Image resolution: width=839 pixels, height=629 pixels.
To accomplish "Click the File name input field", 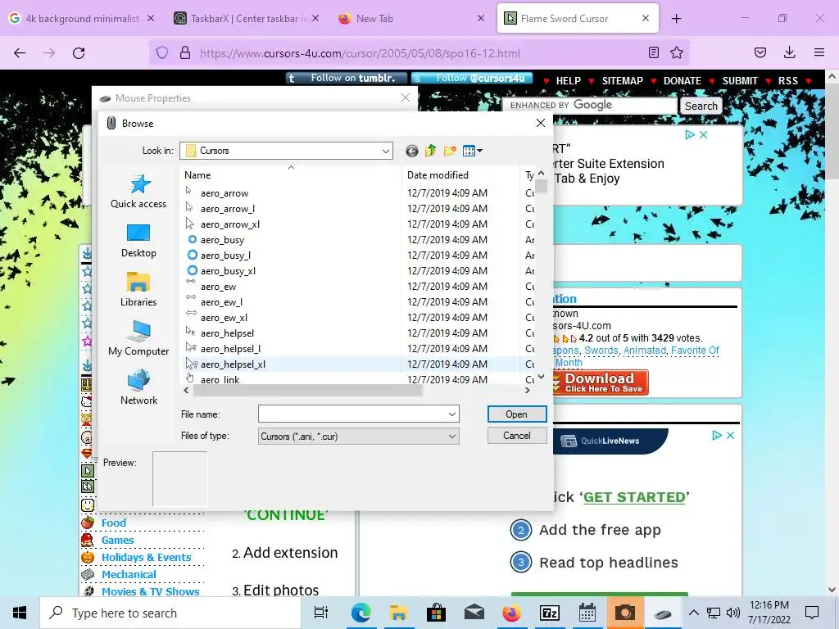I will pyautogui.click(x=352, y=414).
